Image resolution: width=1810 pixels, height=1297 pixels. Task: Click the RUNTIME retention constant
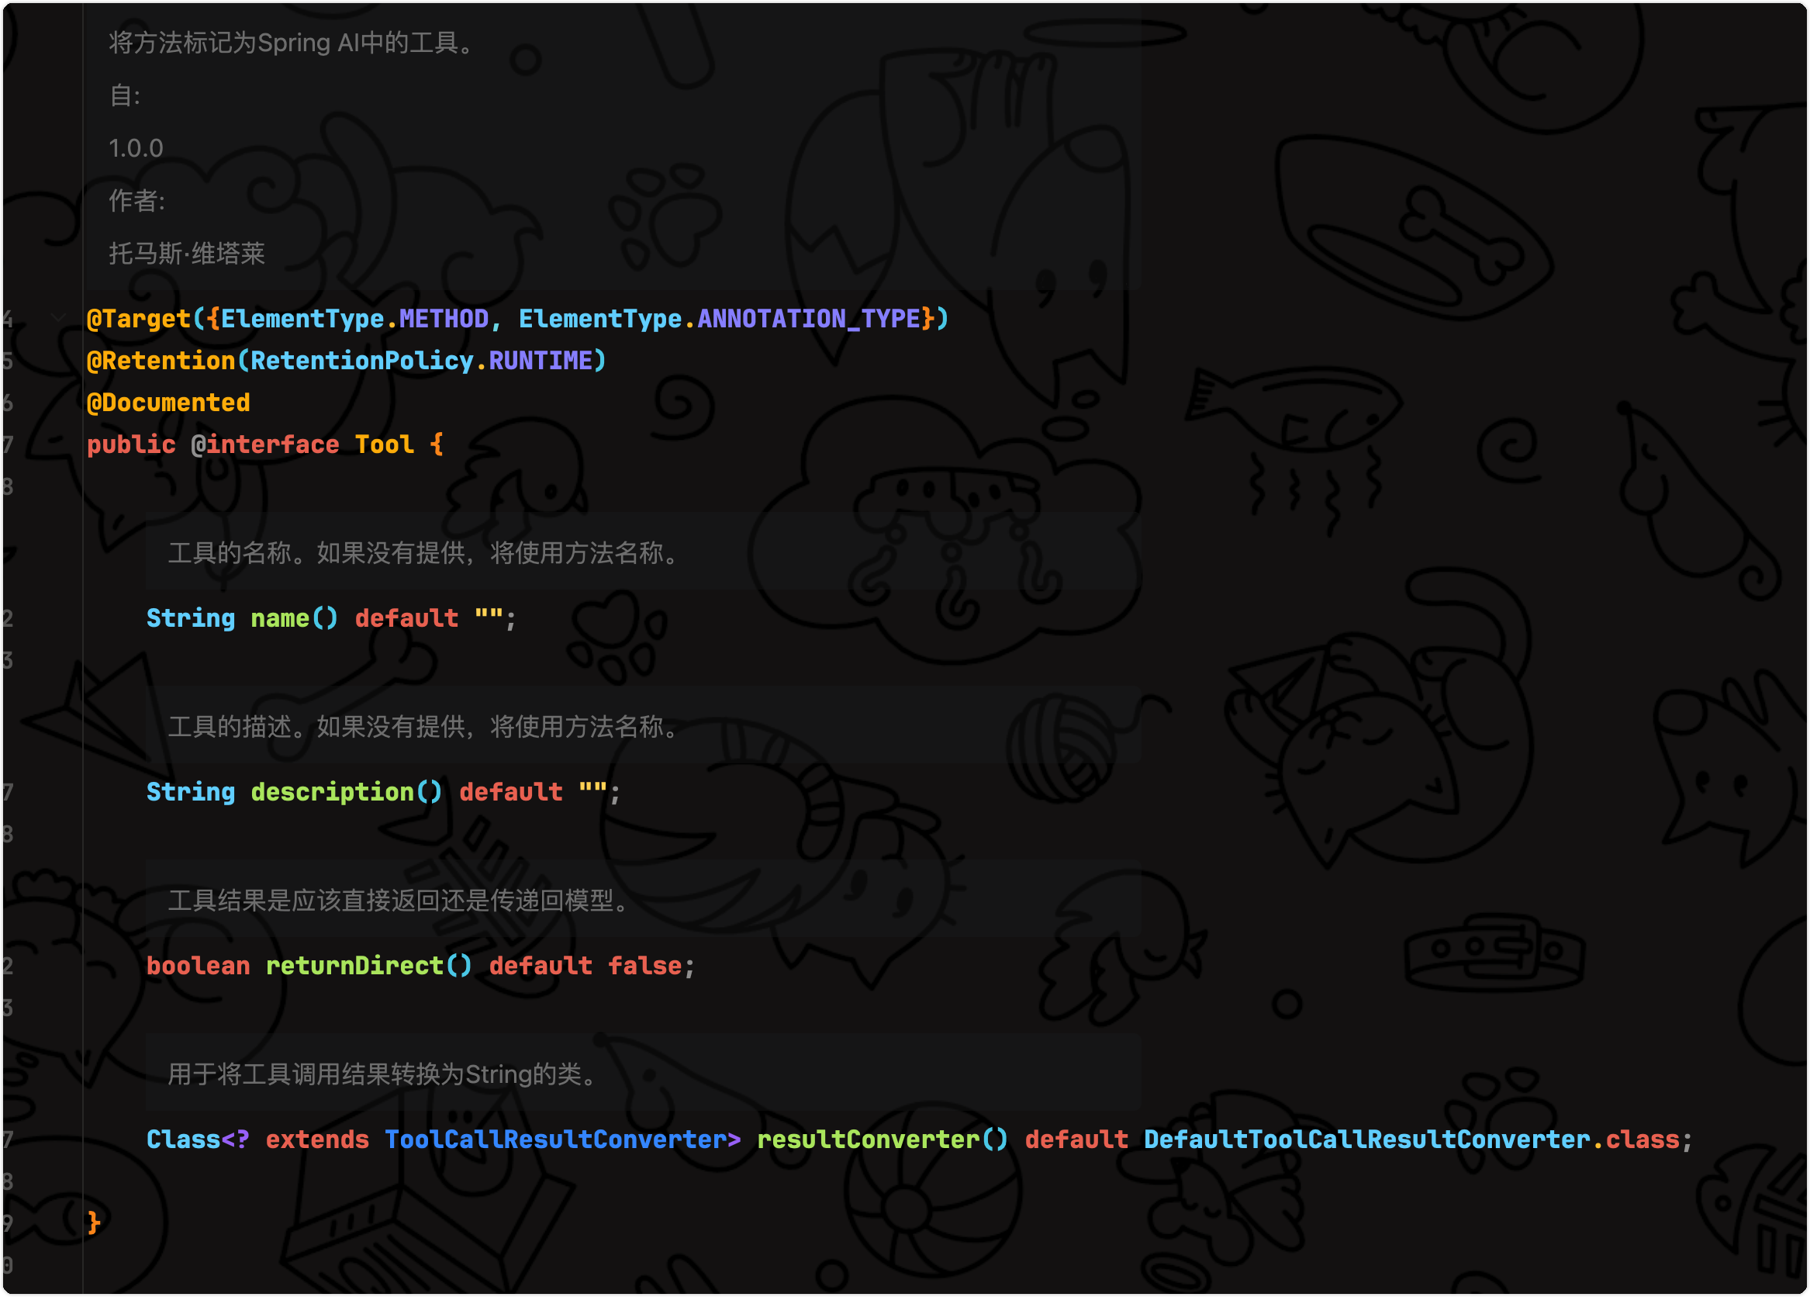540,361
